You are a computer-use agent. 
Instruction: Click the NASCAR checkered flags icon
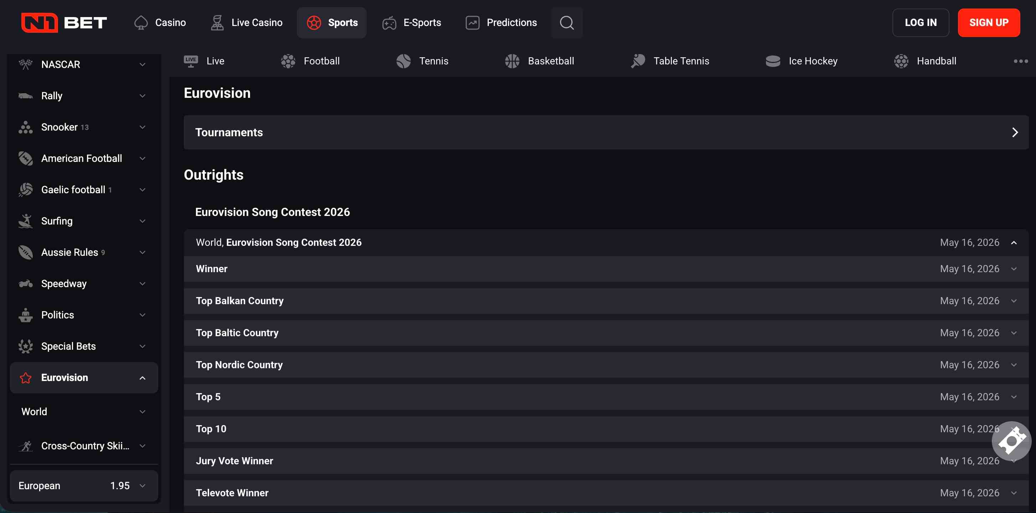pyautogui.click(x=26, y=64)
